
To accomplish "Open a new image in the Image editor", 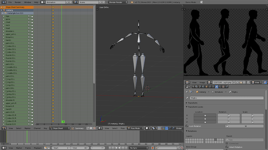I will (241, 82).
